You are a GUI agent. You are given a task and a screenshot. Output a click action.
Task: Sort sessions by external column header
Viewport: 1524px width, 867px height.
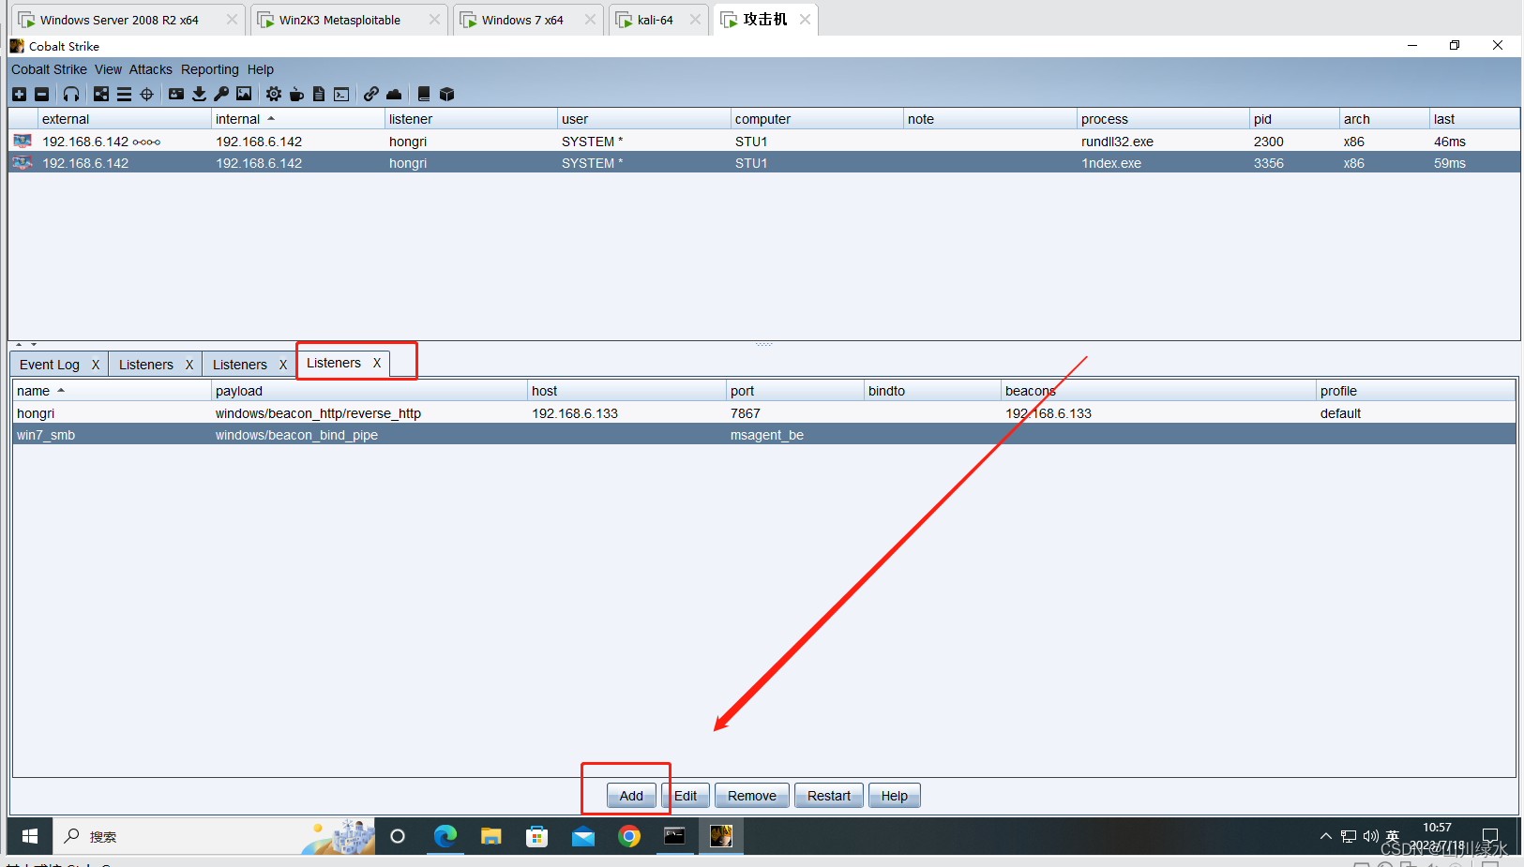tap(124, 119)
